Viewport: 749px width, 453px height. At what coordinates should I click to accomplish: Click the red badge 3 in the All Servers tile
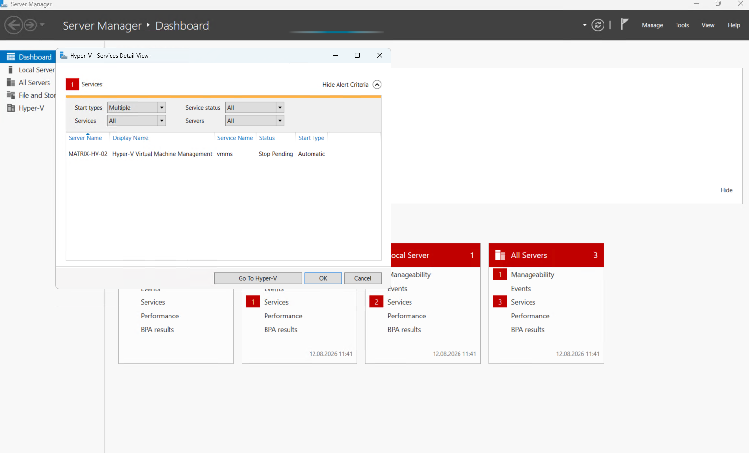(x=500, y=302)
